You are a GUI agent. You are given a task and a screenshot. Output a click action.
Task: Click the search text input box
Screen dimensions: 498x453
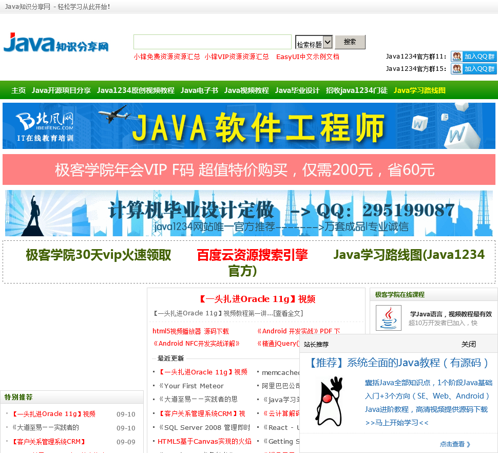(213, 42)
